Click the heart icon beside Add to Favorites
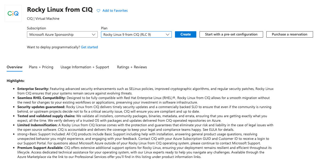 pyautogui.click(x=98, y=11)
